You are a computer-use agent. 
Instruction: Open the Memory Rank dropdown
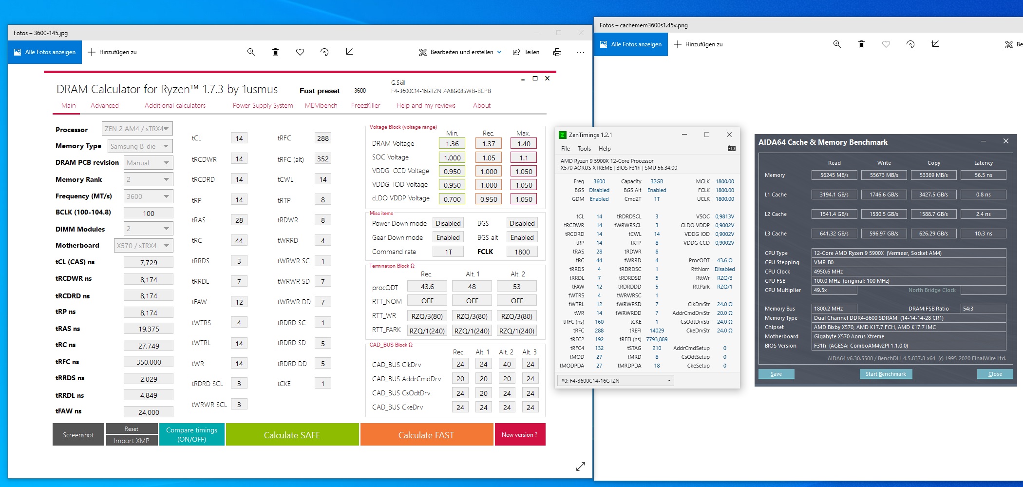148,179
